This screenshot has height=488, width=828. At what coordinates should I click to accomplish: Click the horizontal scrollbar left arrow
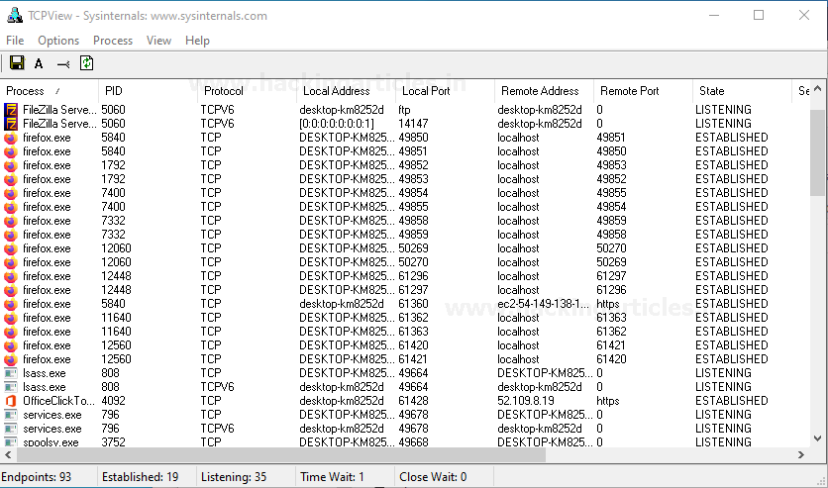[x=8, y=454]
